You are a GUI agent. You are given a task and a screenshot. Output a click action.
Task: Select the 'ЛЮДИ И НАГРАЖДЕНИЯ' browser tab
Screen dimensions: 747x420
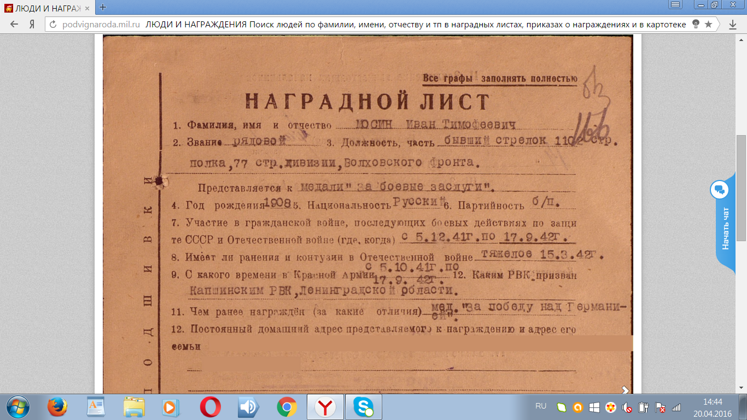tap(44, 7)
